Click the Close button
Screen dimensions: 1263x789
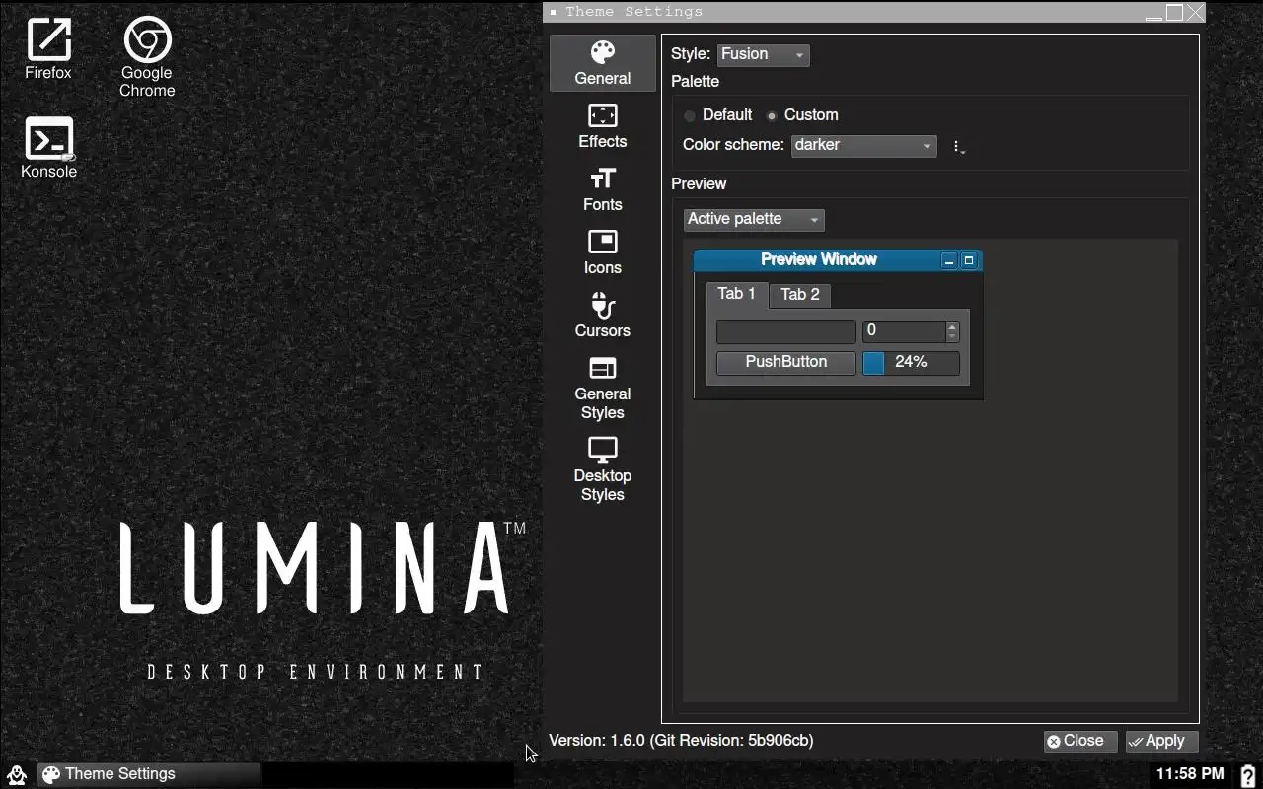point(1081,741)
